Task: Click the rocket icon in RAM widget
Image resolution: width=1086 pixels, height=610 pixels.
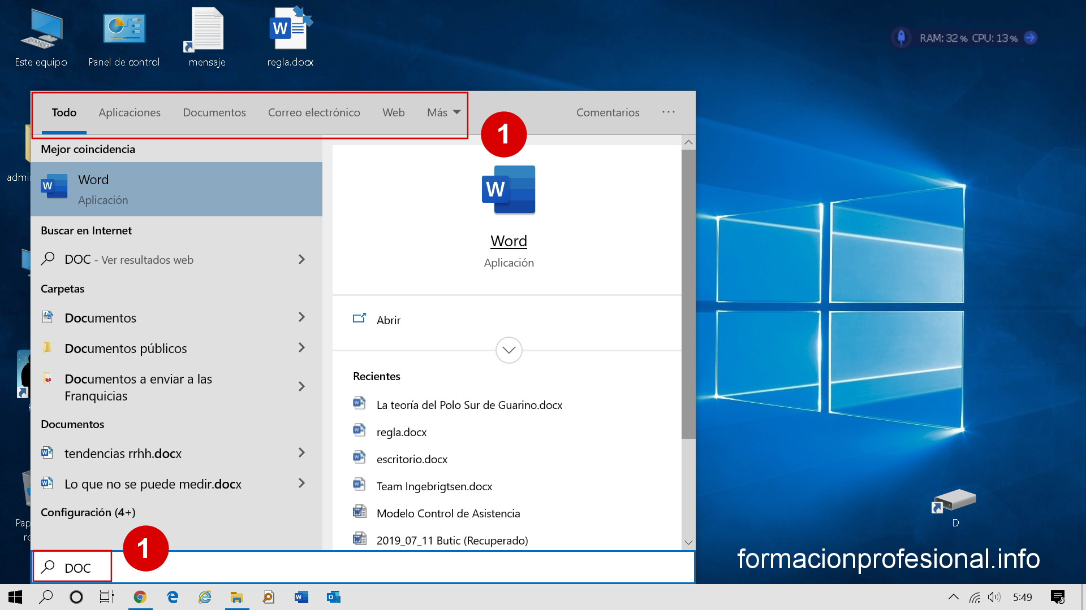Action: (902, 38)
